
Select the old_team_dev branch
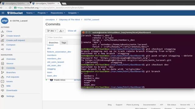[x=54, y=65]
